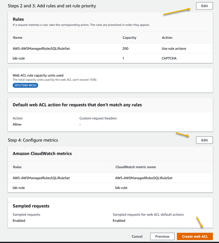219x243 pixels.
Task: Click Edit for Steps 2 and 3 rules
Action: pos(204,6)
